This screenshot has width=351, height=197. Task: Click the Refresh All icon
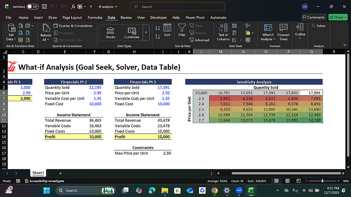[46, 28]
